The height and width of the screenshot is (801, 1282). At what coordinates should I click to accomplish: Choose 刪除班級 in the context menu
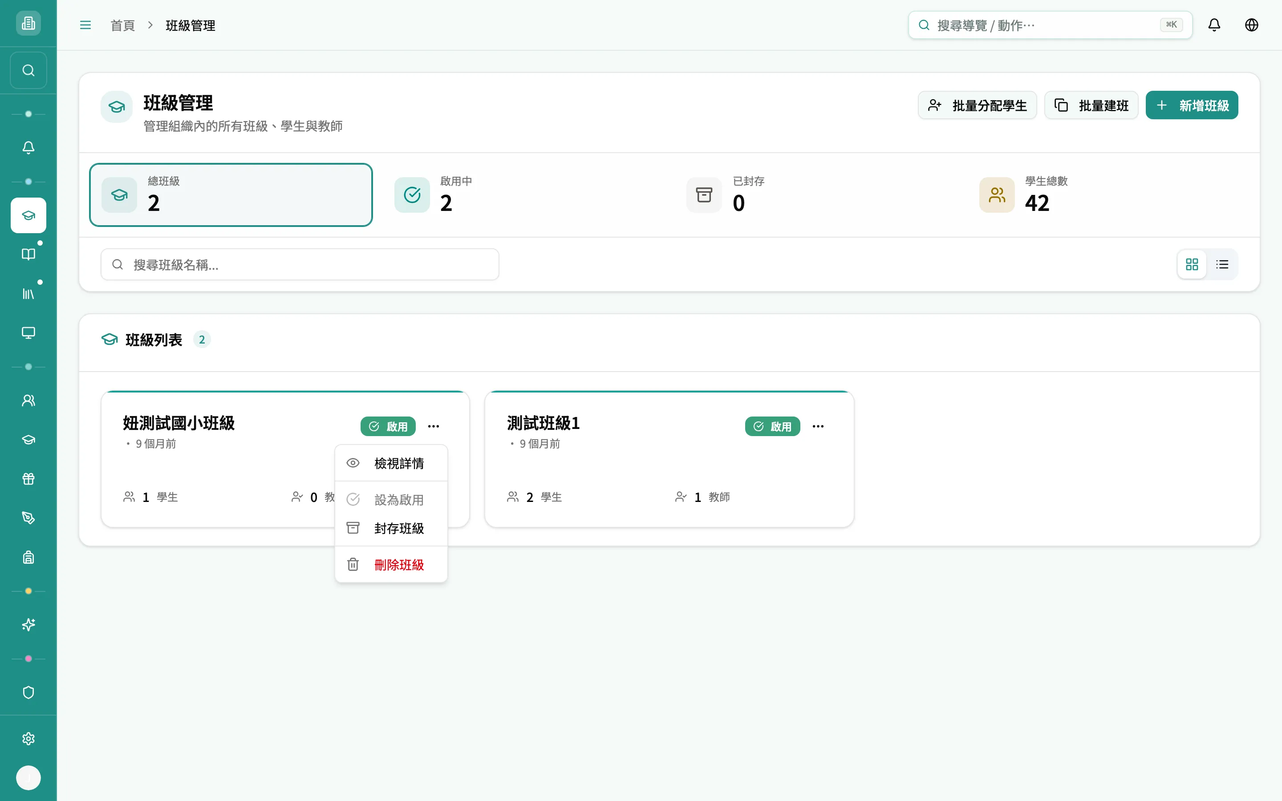point(391,565)
